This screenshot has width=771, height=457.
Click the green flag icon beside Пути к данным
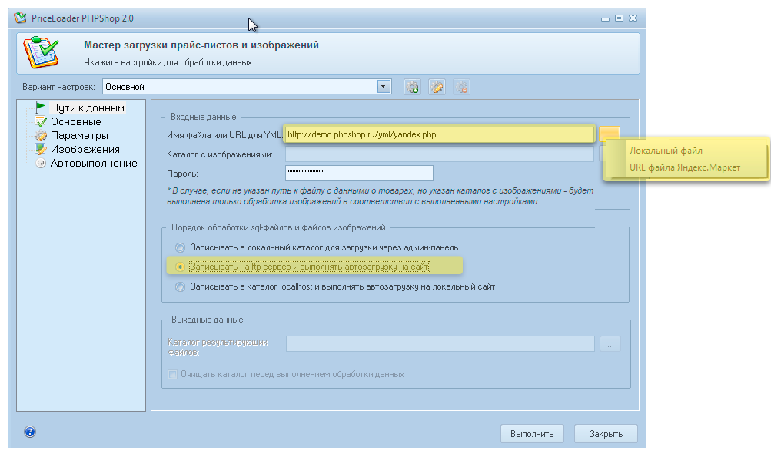40,108
